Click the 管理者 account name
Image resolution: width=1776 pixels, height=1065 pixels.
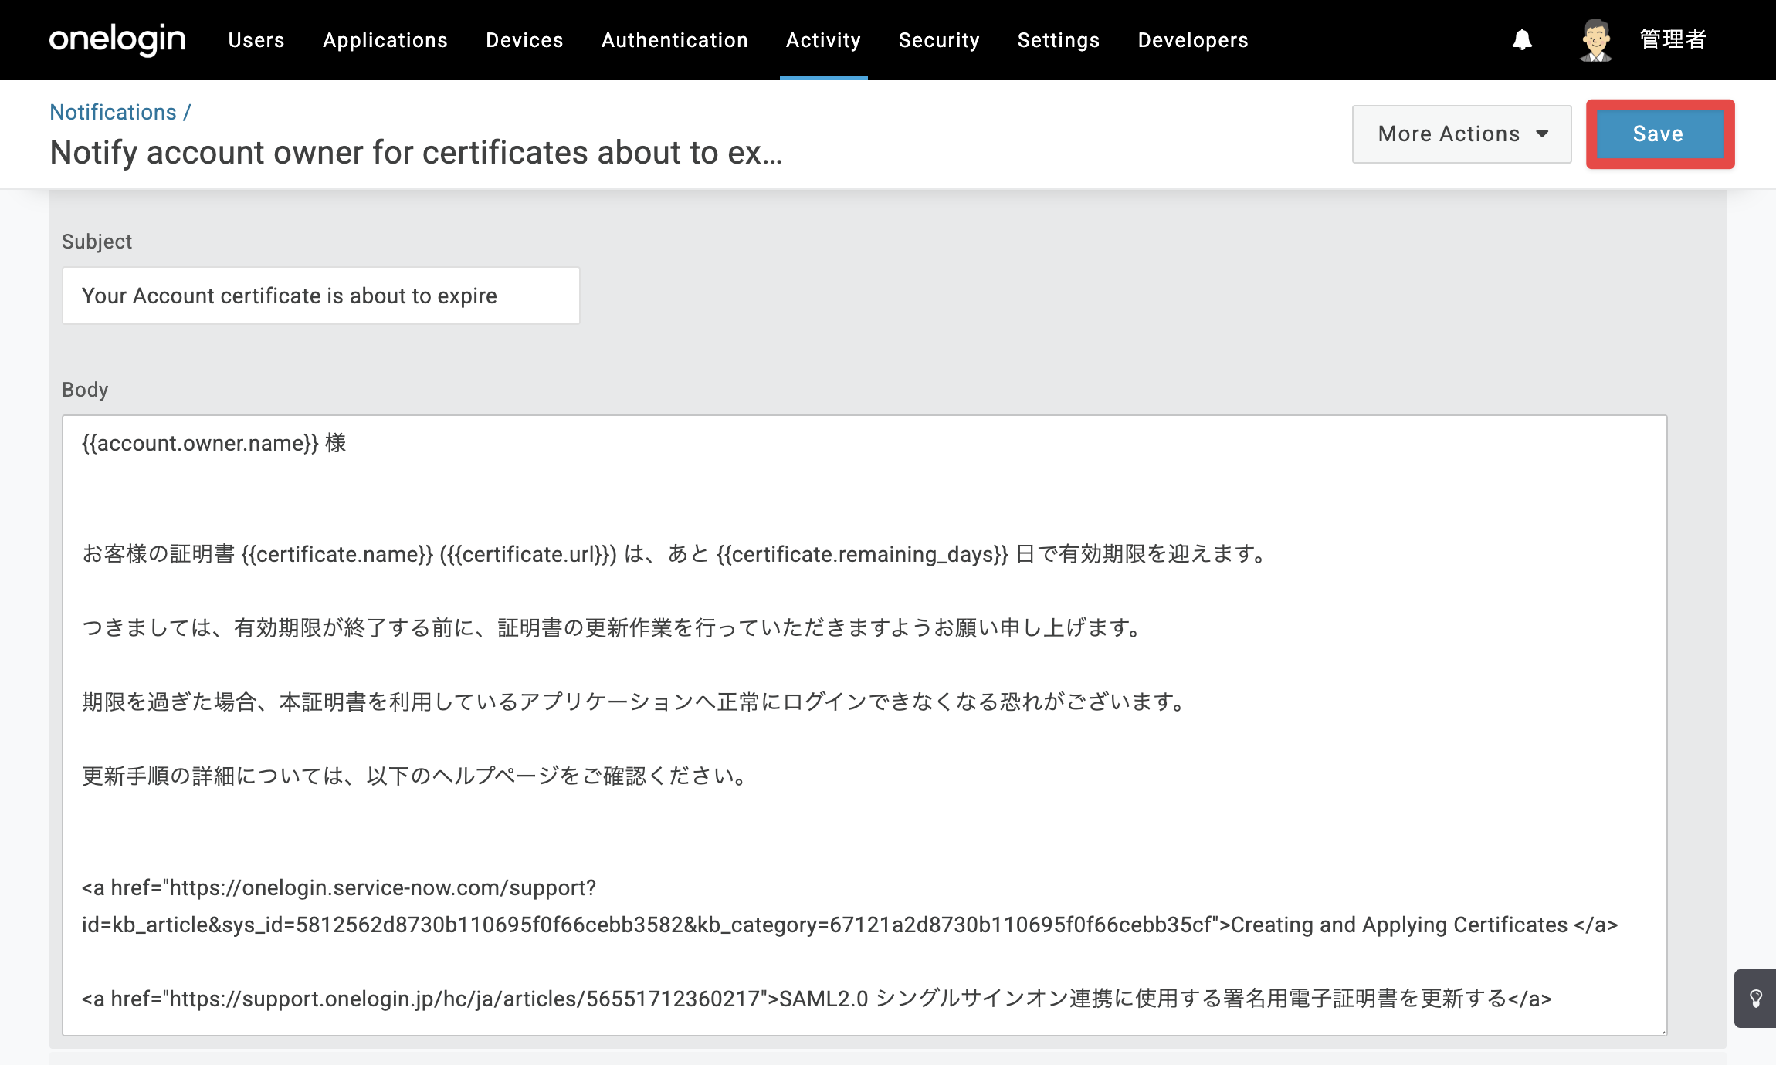1673,39
